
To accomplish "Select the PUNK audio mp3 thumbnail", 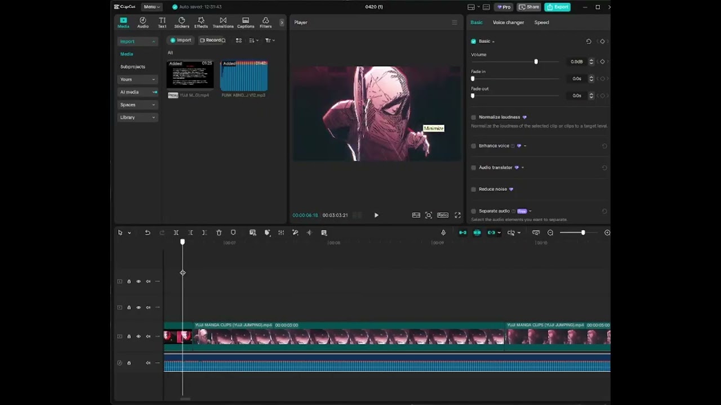I will tap(244, 75).
